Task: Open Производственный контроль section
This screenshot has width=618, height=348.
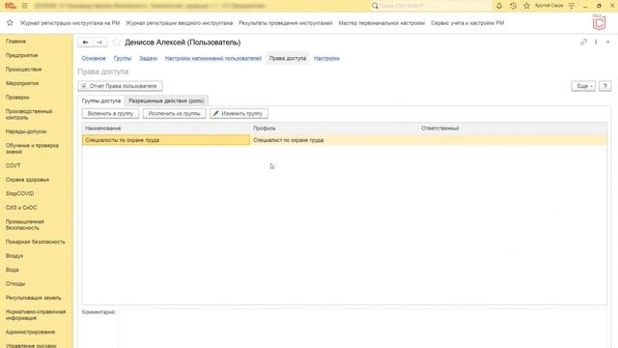Action: tap(29, 114)
